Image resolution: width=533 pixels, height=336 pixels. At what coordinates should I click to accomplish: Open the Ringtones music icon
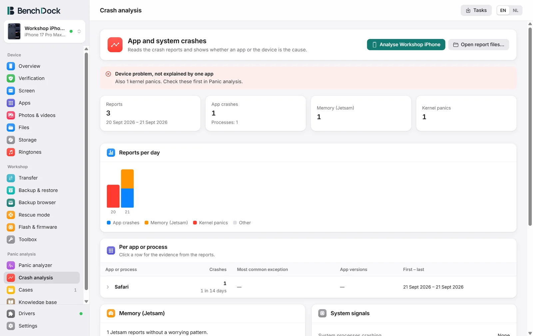[11, 152]
